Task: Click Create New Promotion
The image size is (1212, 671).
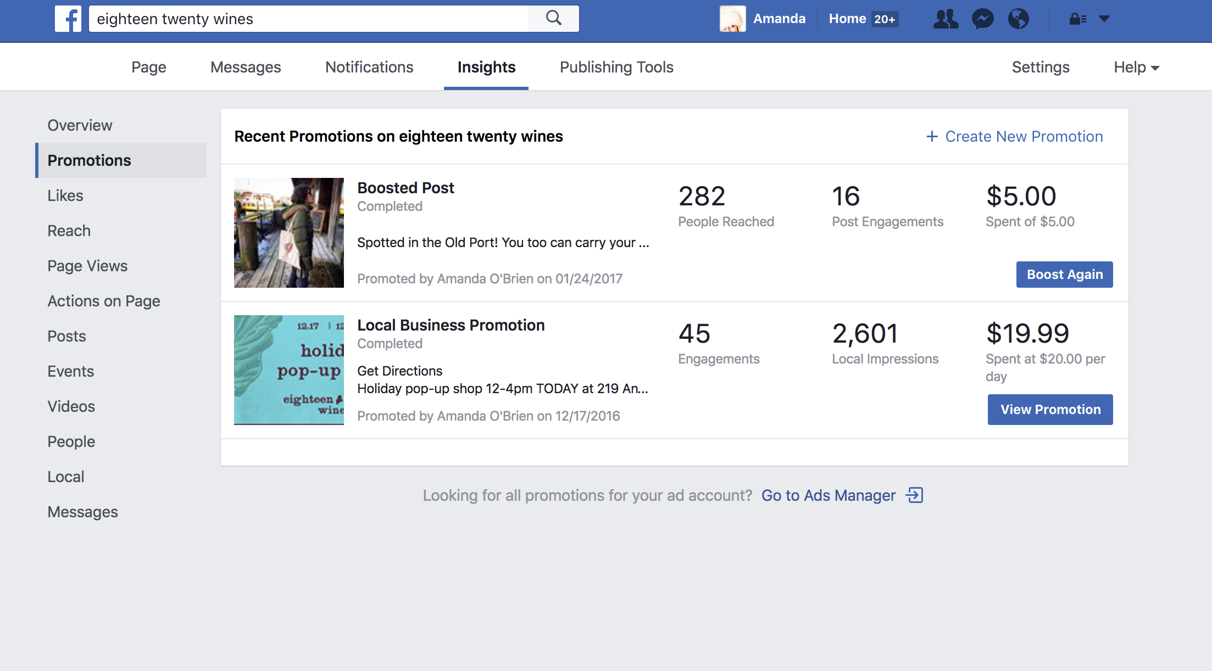Action: 1014,136
